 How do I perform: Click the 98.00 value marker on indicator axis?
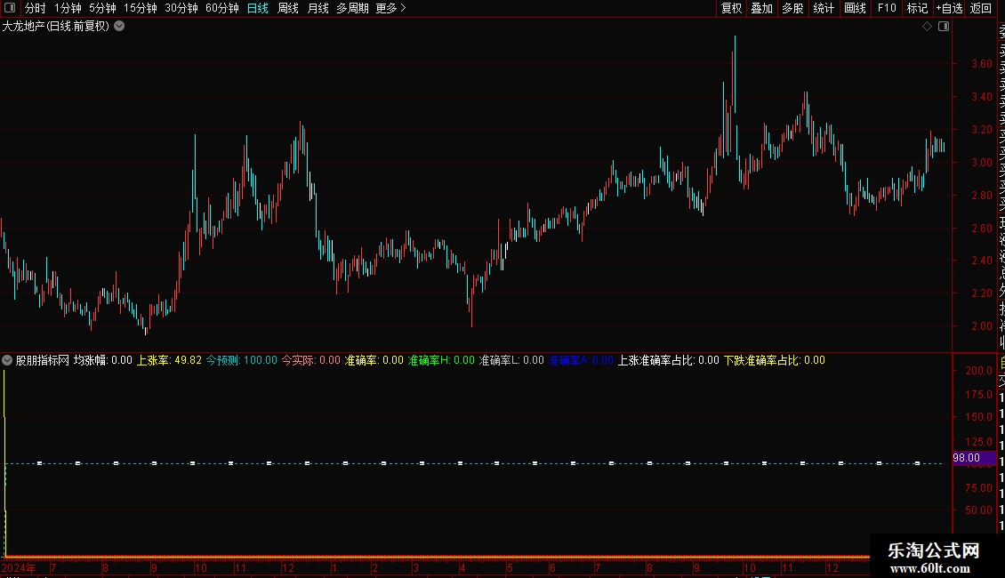(x=974, y=458)
